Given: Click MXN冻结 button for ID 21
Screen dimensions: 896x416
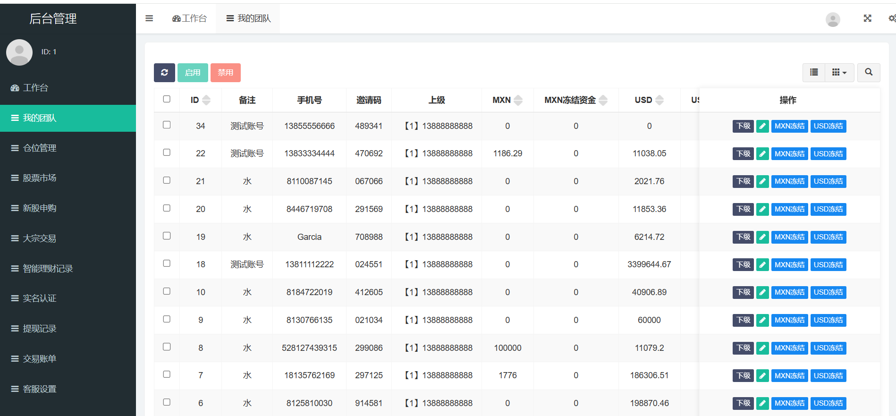Looking at the screenshot, I should [x=789, y=181].
